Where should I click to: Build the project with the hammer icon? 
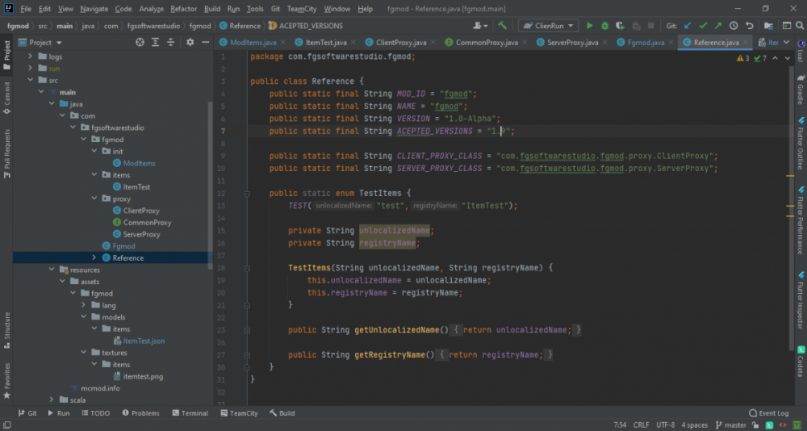502,26
